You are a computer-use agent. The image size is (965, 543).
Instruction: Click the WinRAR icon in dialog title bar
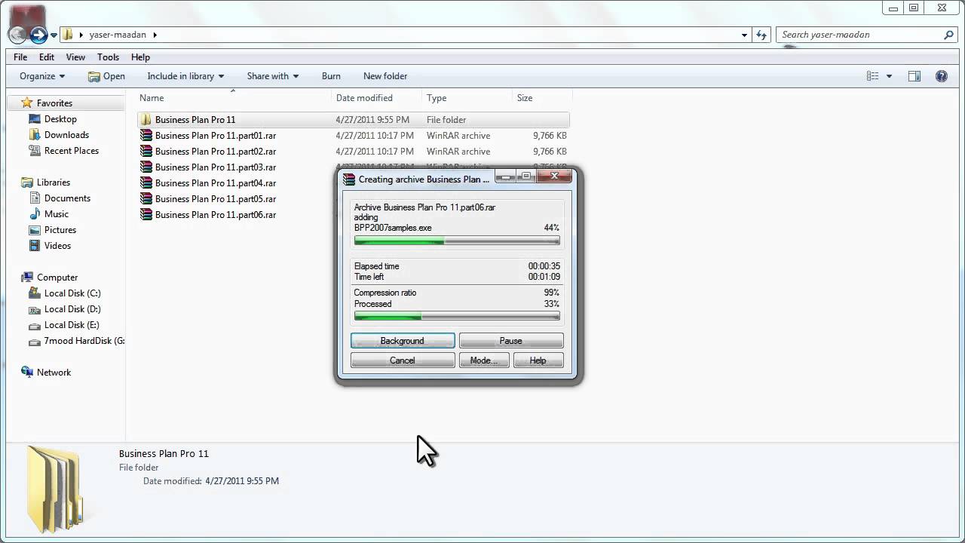[349, 179]
